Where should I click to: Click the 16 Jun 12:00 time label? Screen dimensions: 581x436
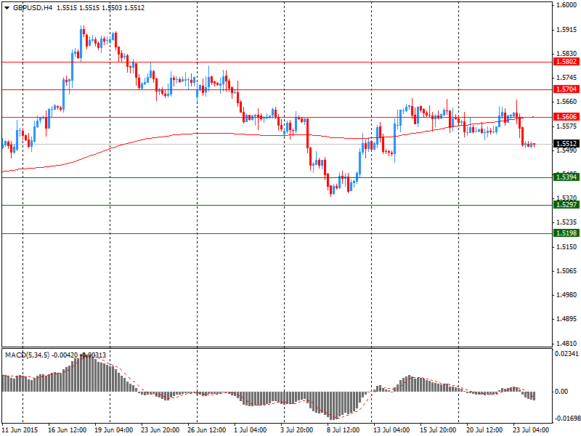click(67, 430)
